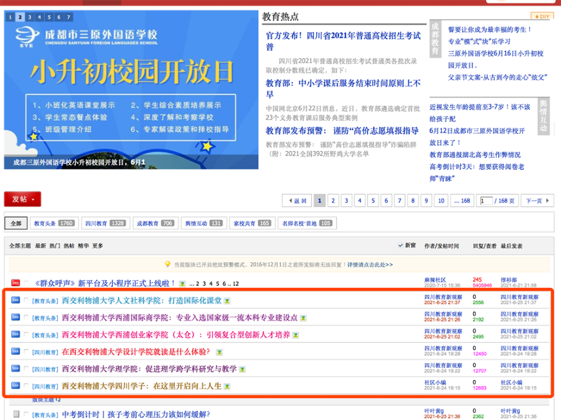
Task: Toggle the 新窗 checkbox
Action: pos(400,245)
